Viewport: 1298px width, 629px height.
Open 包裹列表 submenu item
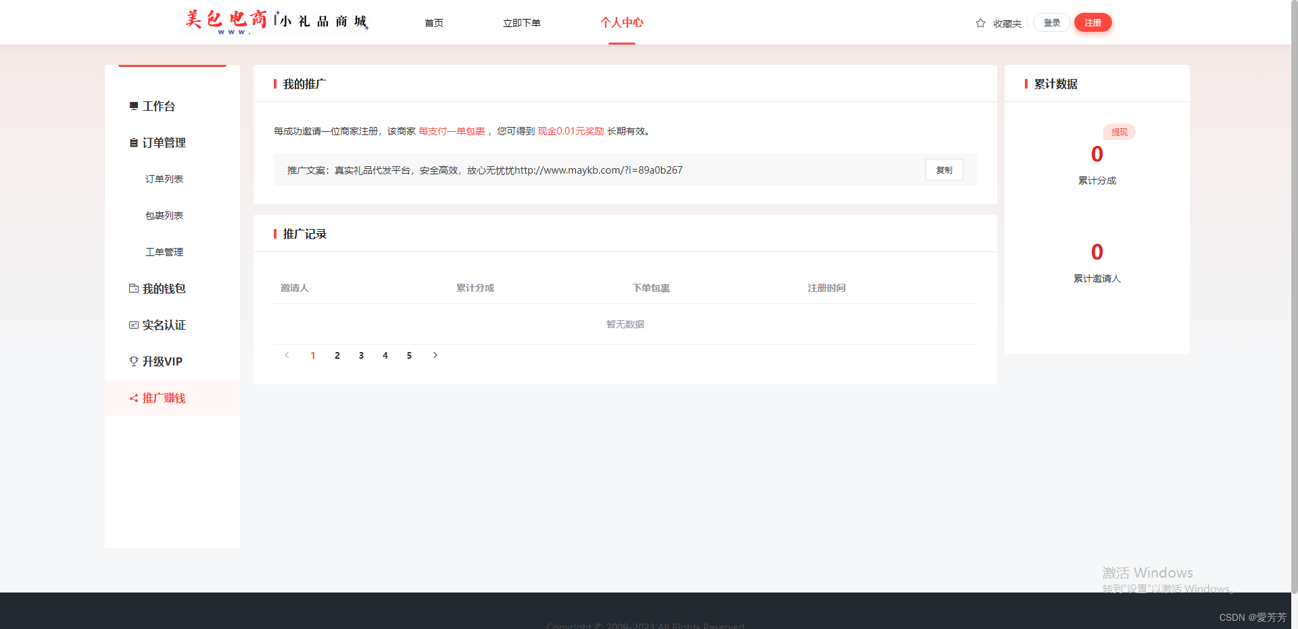click(164, 216)
